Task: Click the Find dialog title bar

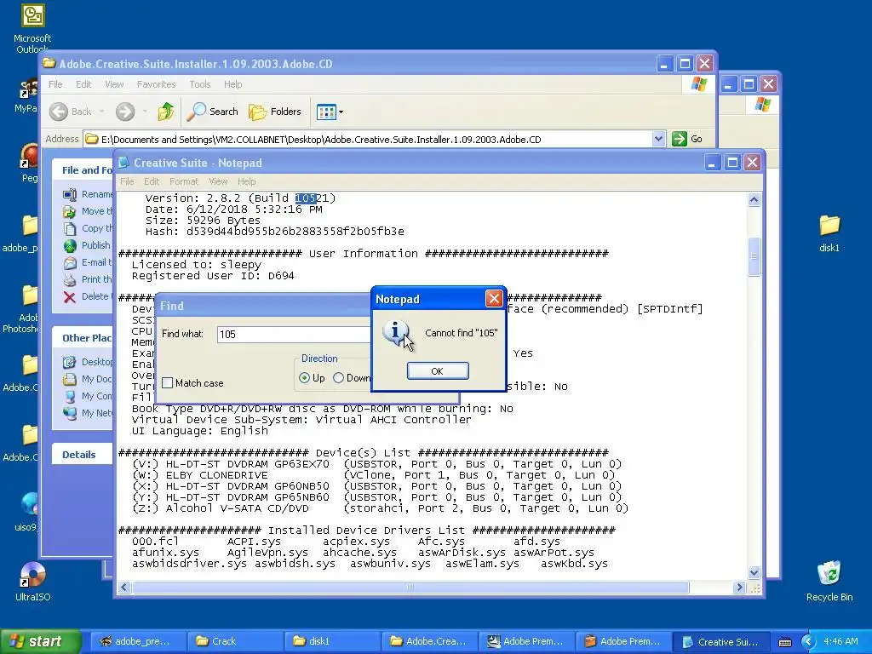Action: coord(262,306)
